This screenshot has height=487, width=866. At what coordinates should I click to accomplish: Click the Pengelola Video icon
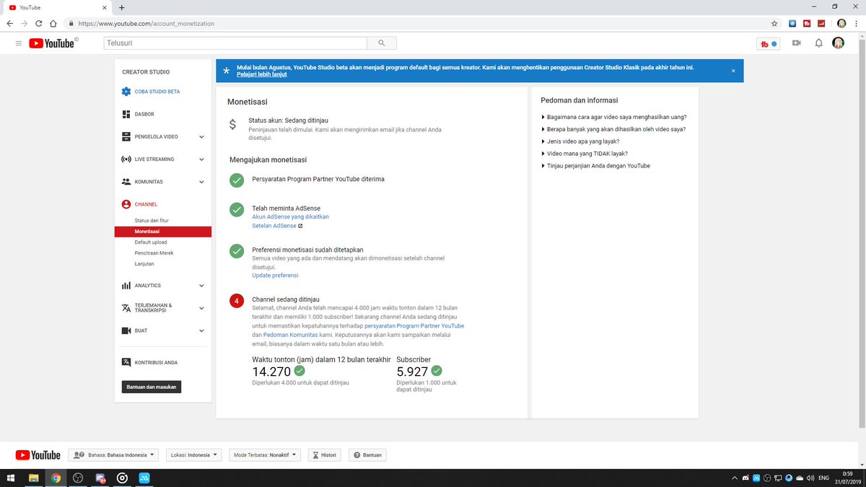[x=126, y=136]
